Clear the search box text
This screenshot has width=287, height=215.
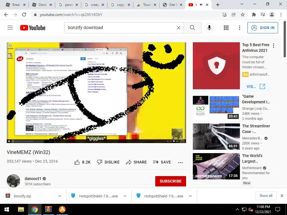tap(179, 28)
